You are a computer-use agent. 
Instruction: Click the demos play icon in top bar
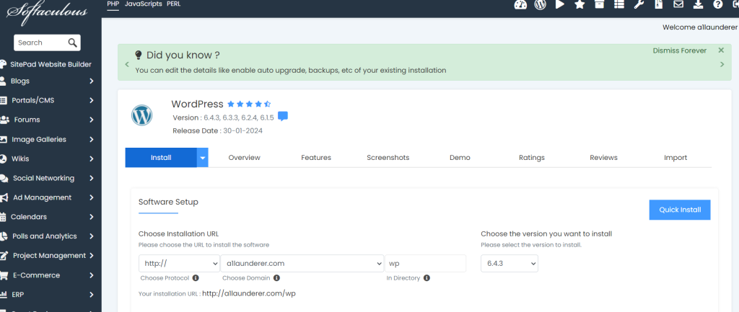point(560,5)
